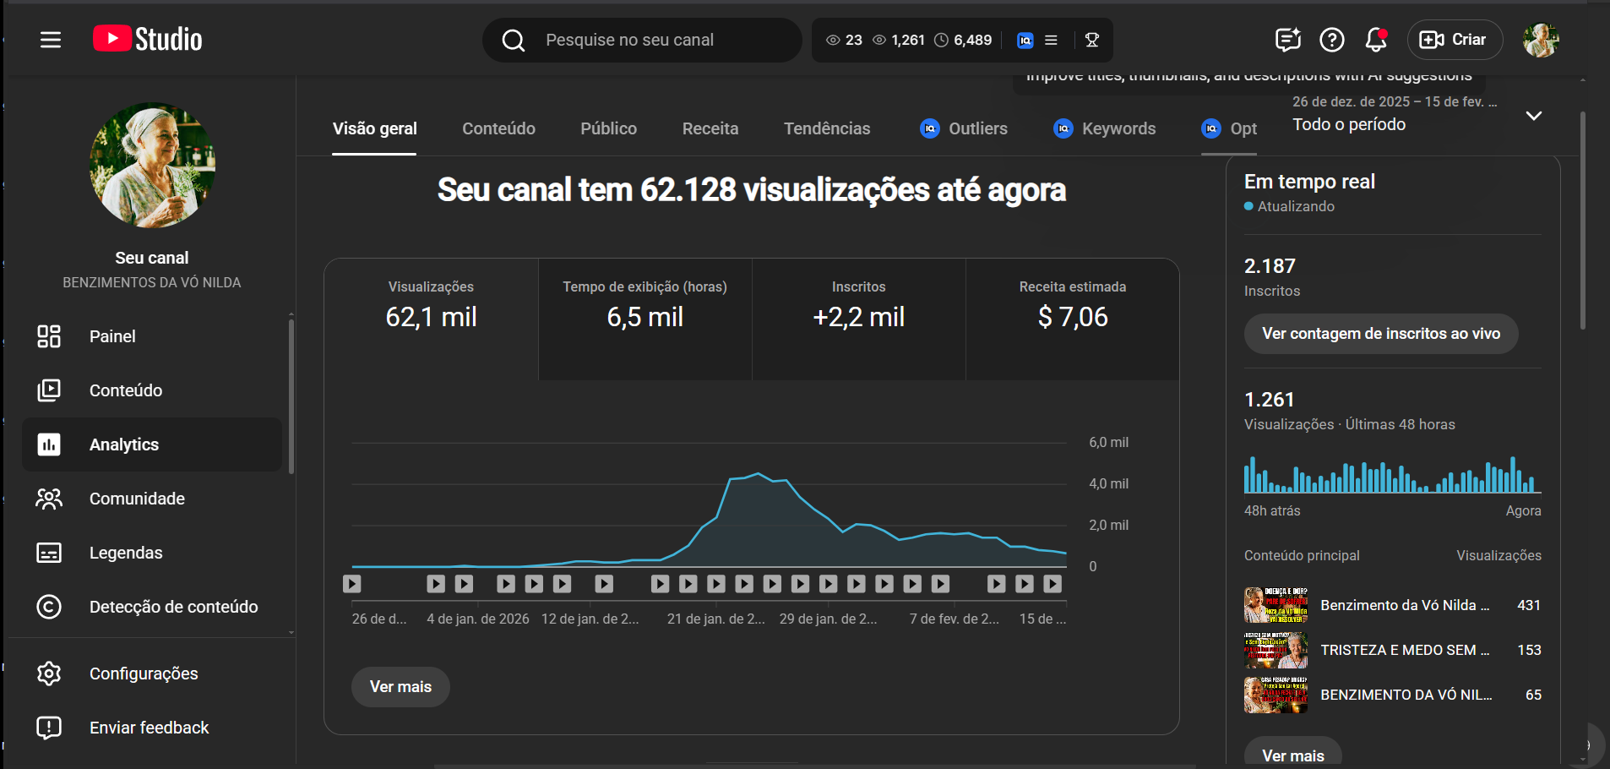Click the Legendas subtitles icon
The height and width of the screenshot is (769, 1610).
pyautogui.click(x=49, y=553)
